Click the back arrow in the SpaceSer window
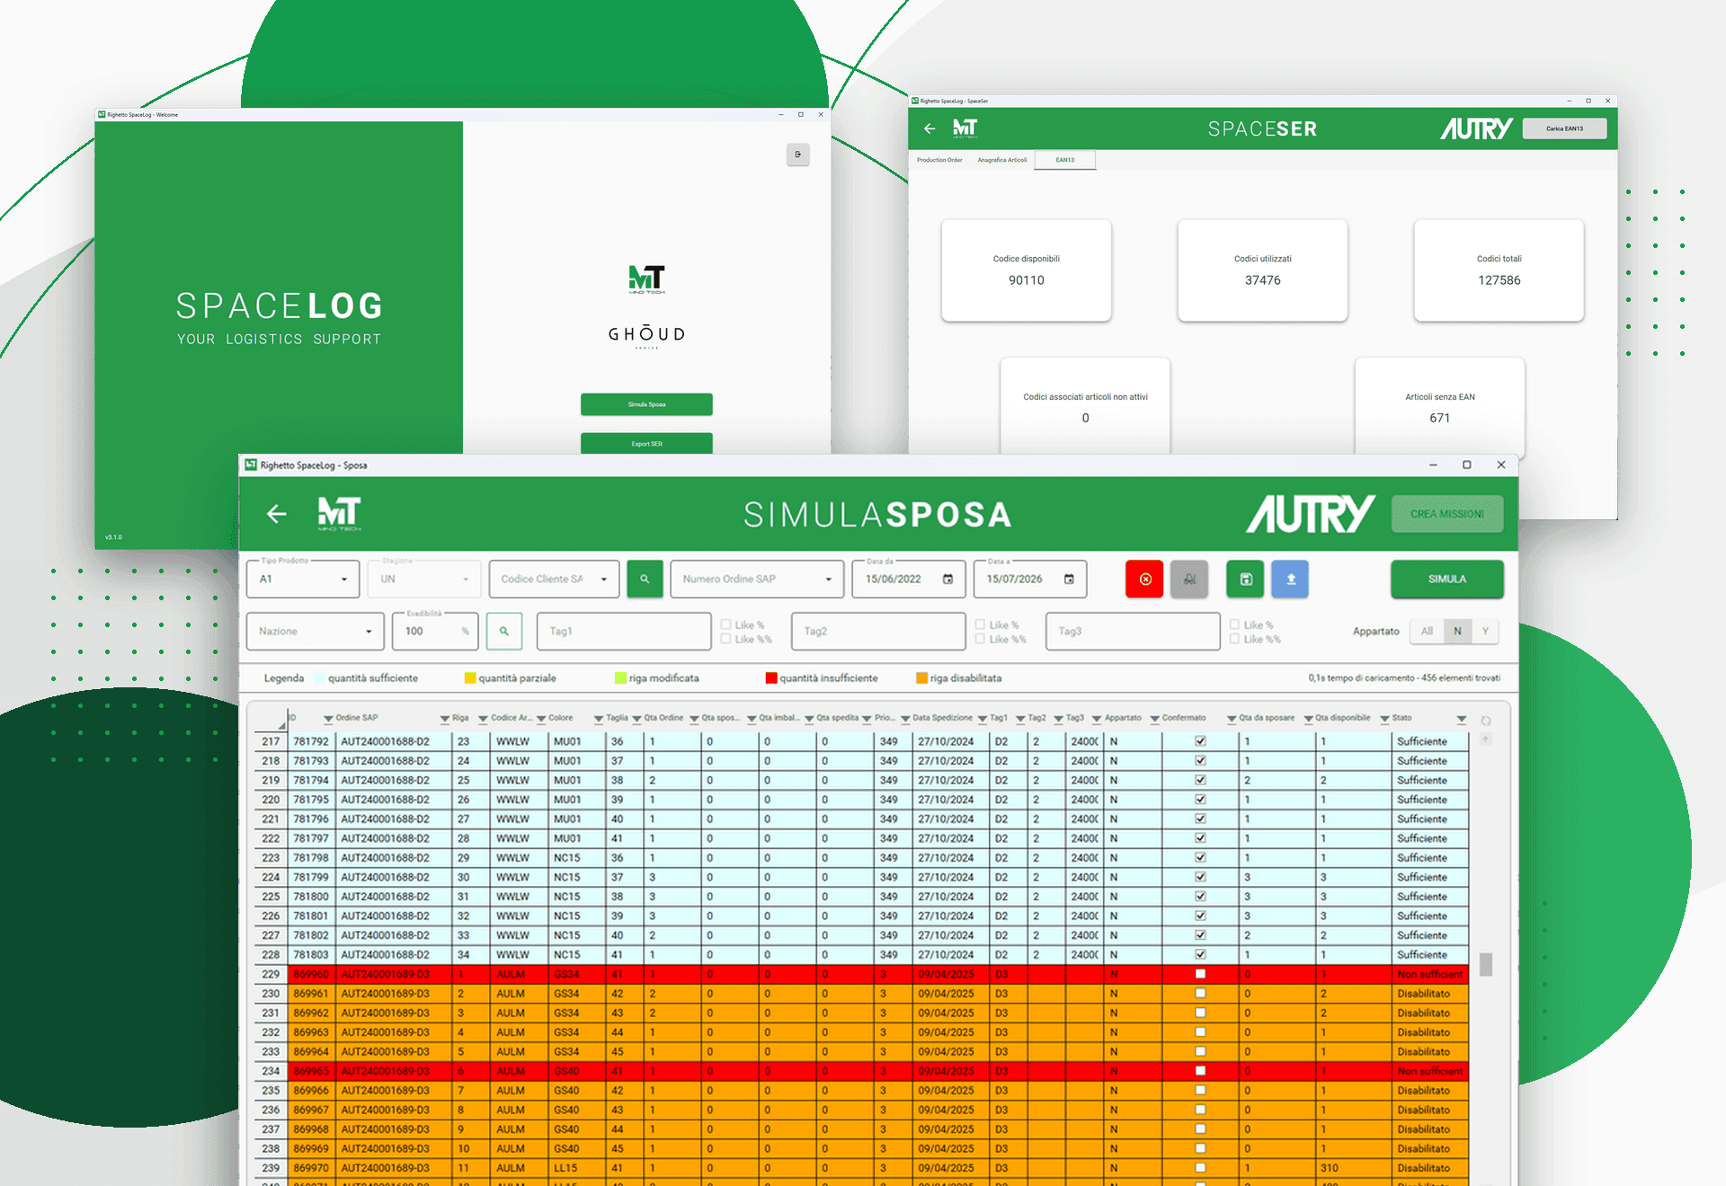The height and width of the screenshot is (1186, 1726). (x=930, y=128)
